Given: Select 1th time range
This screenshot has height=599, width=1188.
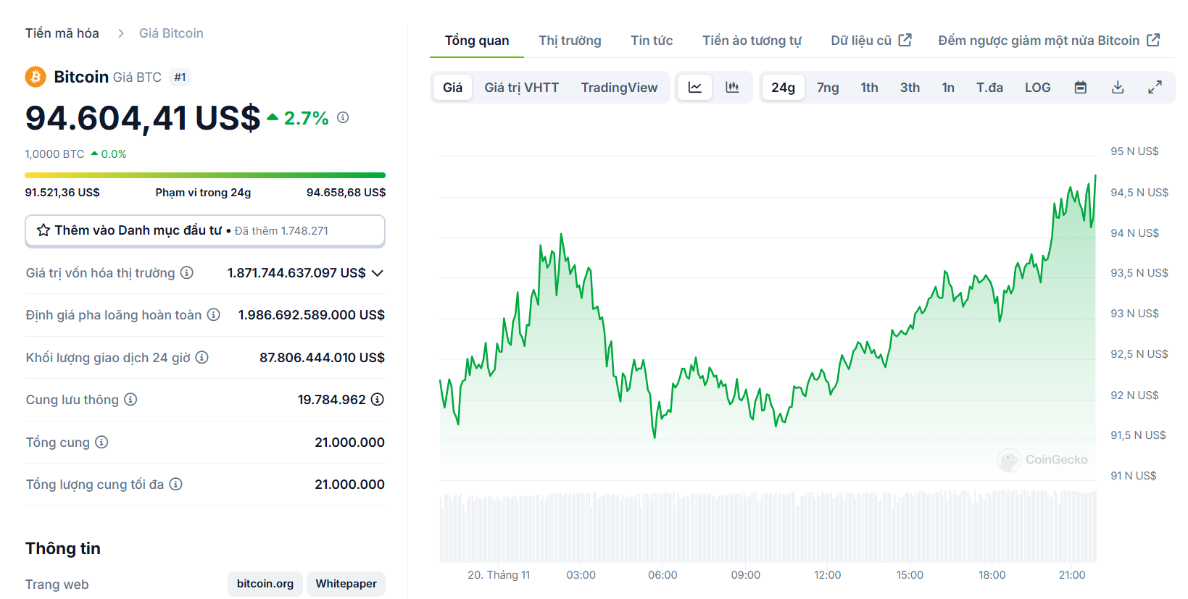Looking at the screenshot, I should 869,88.
